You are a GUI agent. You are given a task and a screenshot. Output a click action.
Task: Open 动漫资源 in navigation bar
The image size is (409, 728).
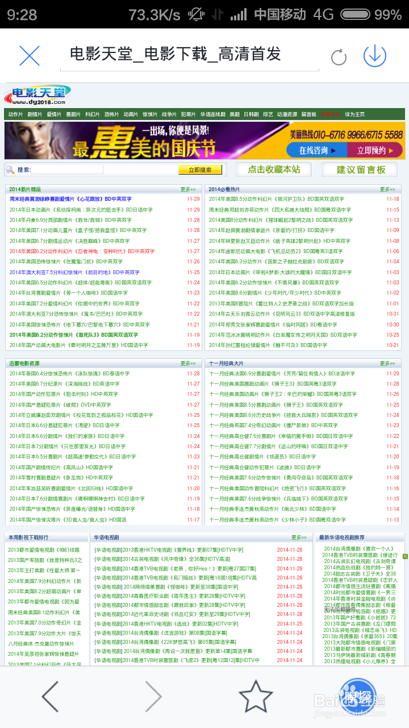[x=287, y=114]
